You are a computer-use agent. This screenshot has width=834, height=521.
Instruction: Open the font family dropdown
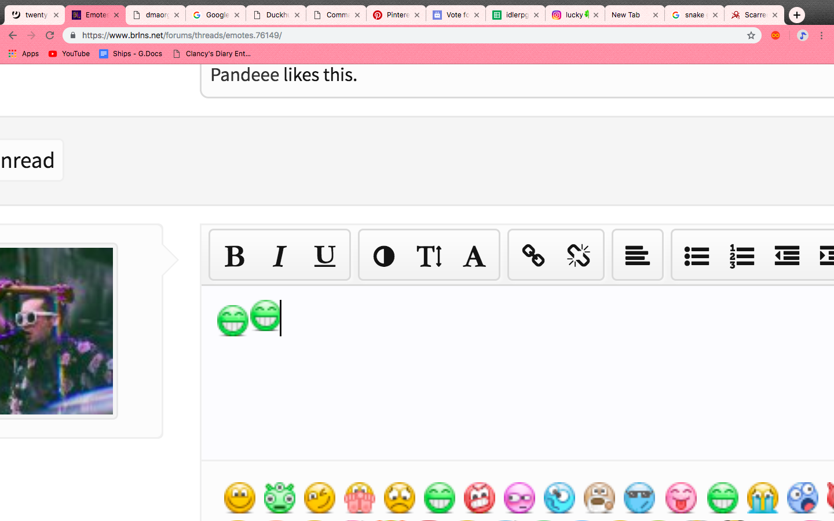[x=474, y=256]
